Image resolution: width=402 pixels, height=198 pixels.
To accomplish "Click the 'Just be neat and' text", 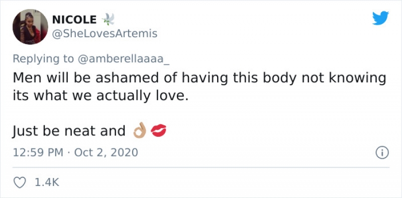I will pos(69,131).
